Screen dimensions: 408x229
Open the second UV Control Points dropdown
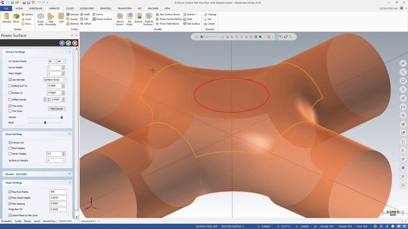(61, 62)
